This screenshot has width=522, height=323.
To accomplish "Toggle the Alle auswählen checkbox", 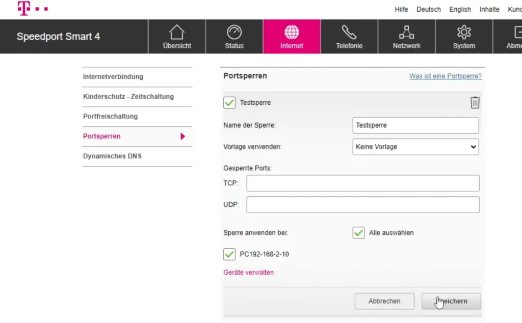I will point(358,232).
